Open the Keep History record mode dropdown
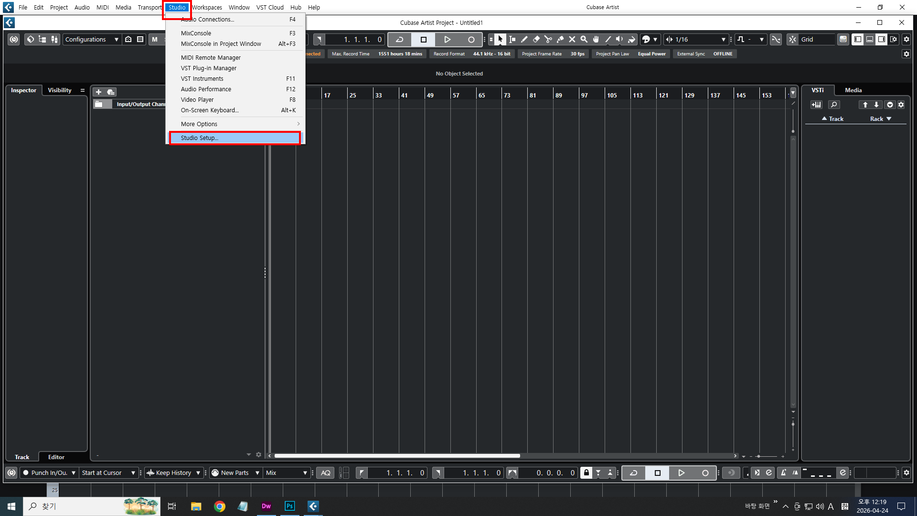The image size is (917, 516). [x=174, y=473]
